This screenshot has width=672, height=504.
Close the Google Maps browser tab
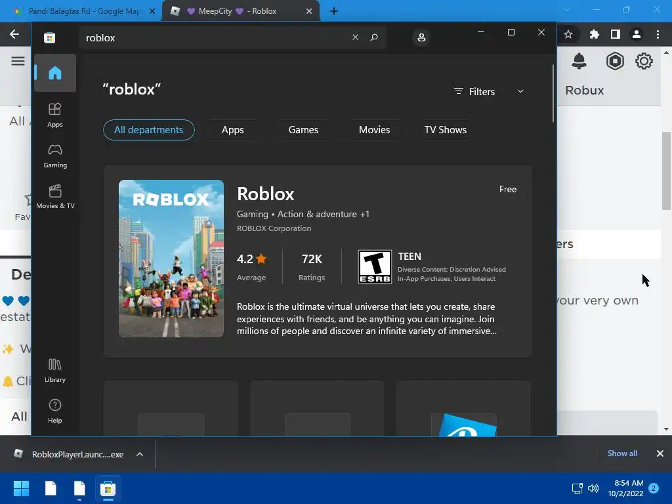[x=152, y=11]
